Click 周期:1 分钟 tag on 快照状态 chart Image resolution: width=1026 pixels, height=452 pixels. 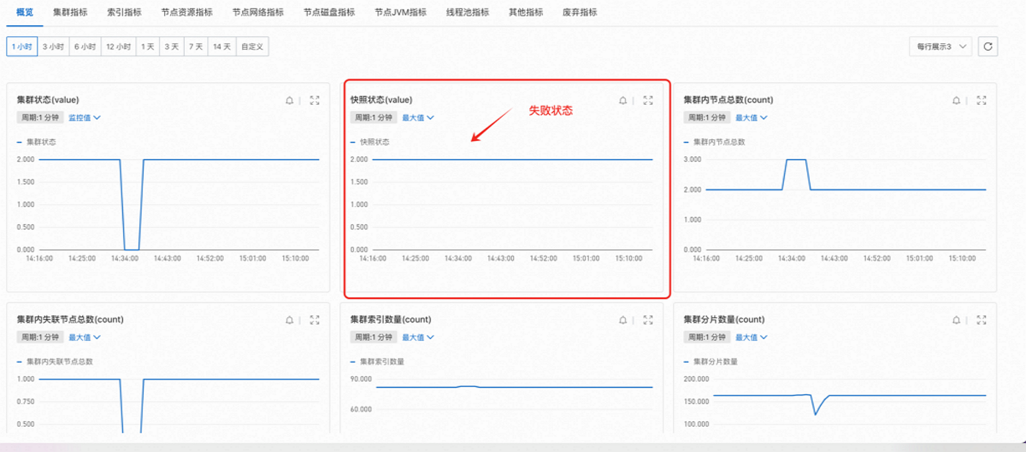[374, 118]
